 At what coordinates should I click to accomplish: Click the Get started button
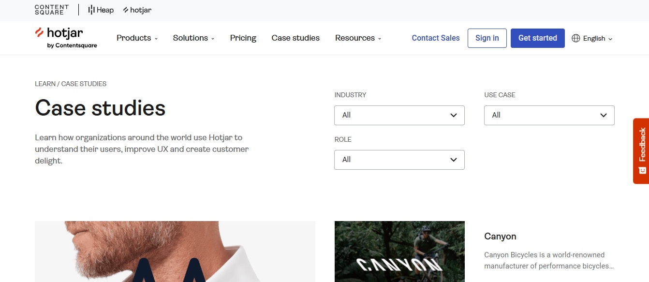click(x=537, y=38)
